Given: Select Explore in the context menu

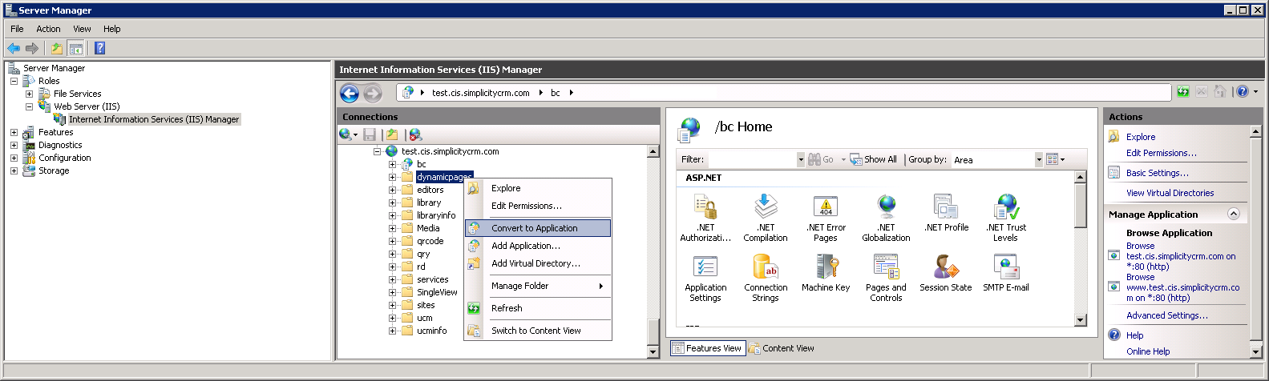Looking at the screenshot, I should point(538,188).
